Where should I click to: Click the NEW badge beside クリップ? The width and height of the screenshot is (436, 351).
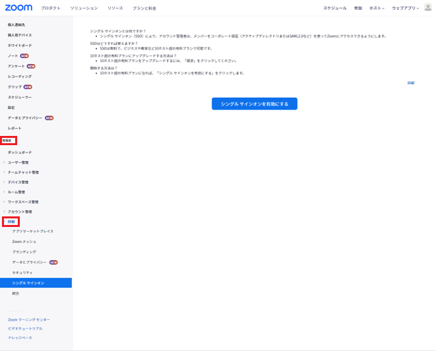(28, 87)
